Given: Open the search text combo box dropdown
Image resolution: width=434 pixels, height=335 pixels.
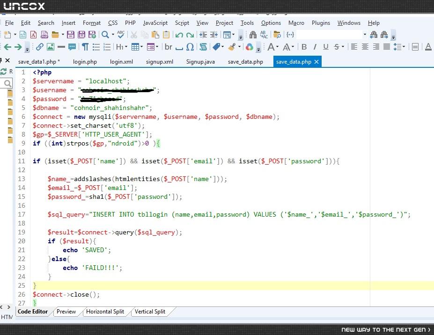Looking at the screenshot, I should coord(365,35).
